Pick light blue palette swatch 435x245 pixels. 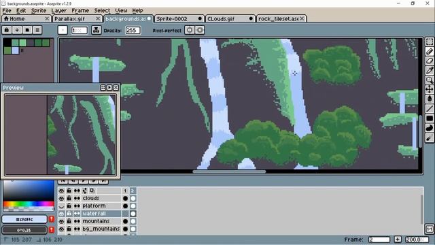pyautogui.click(x=15, y=50)
